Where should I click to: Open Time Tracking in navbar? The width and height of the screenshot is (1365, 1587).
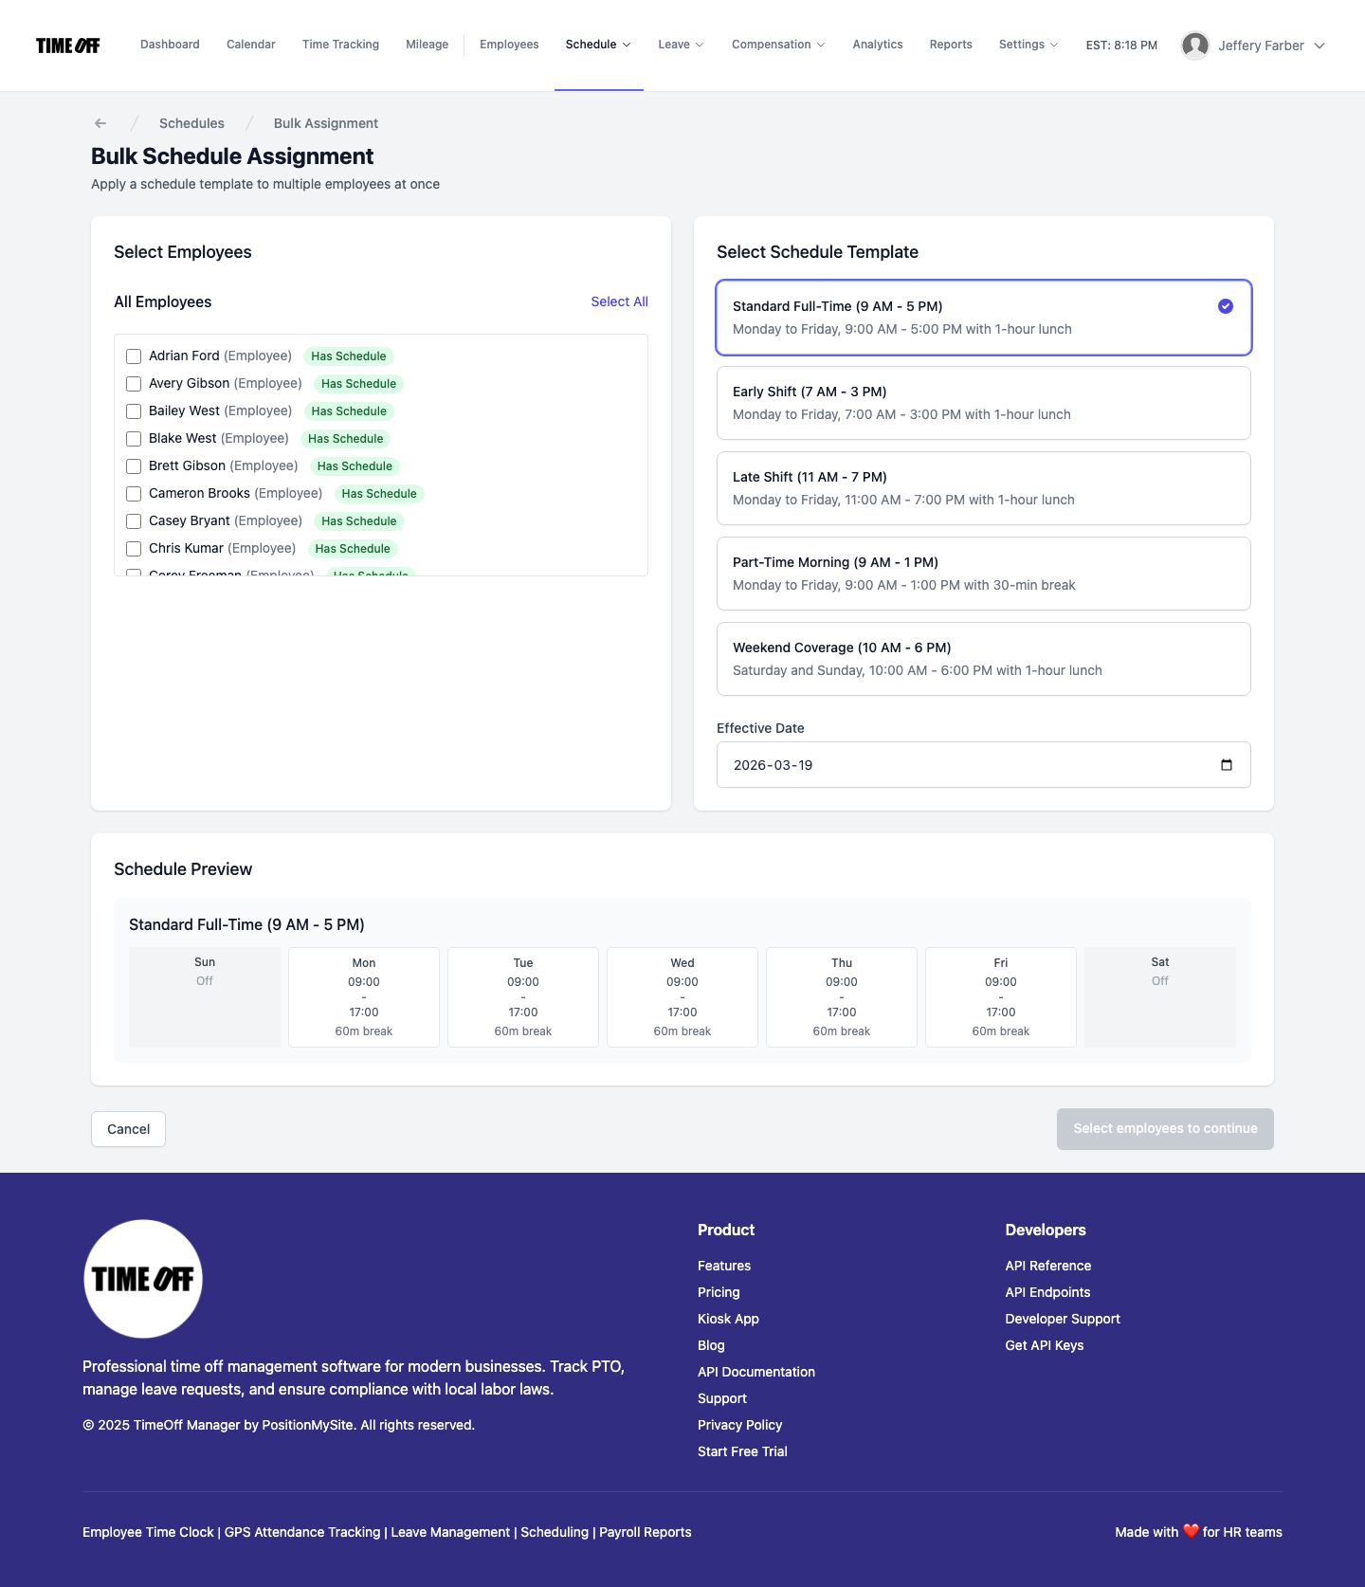coord(340,45)
